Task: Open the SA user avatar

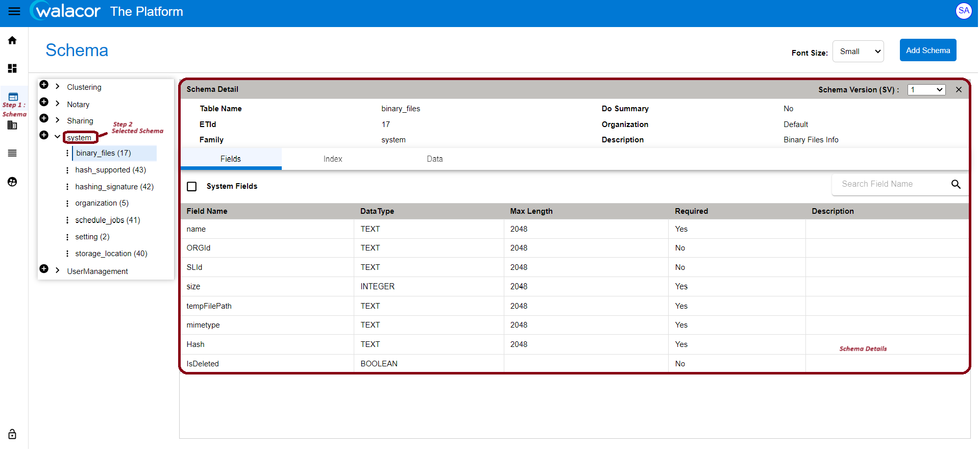Action: [x=963, y=11]
